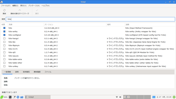Toggle checkbox for fcitx-configtool package
This screenshot has height=99, width=176.
pos(4,35)
